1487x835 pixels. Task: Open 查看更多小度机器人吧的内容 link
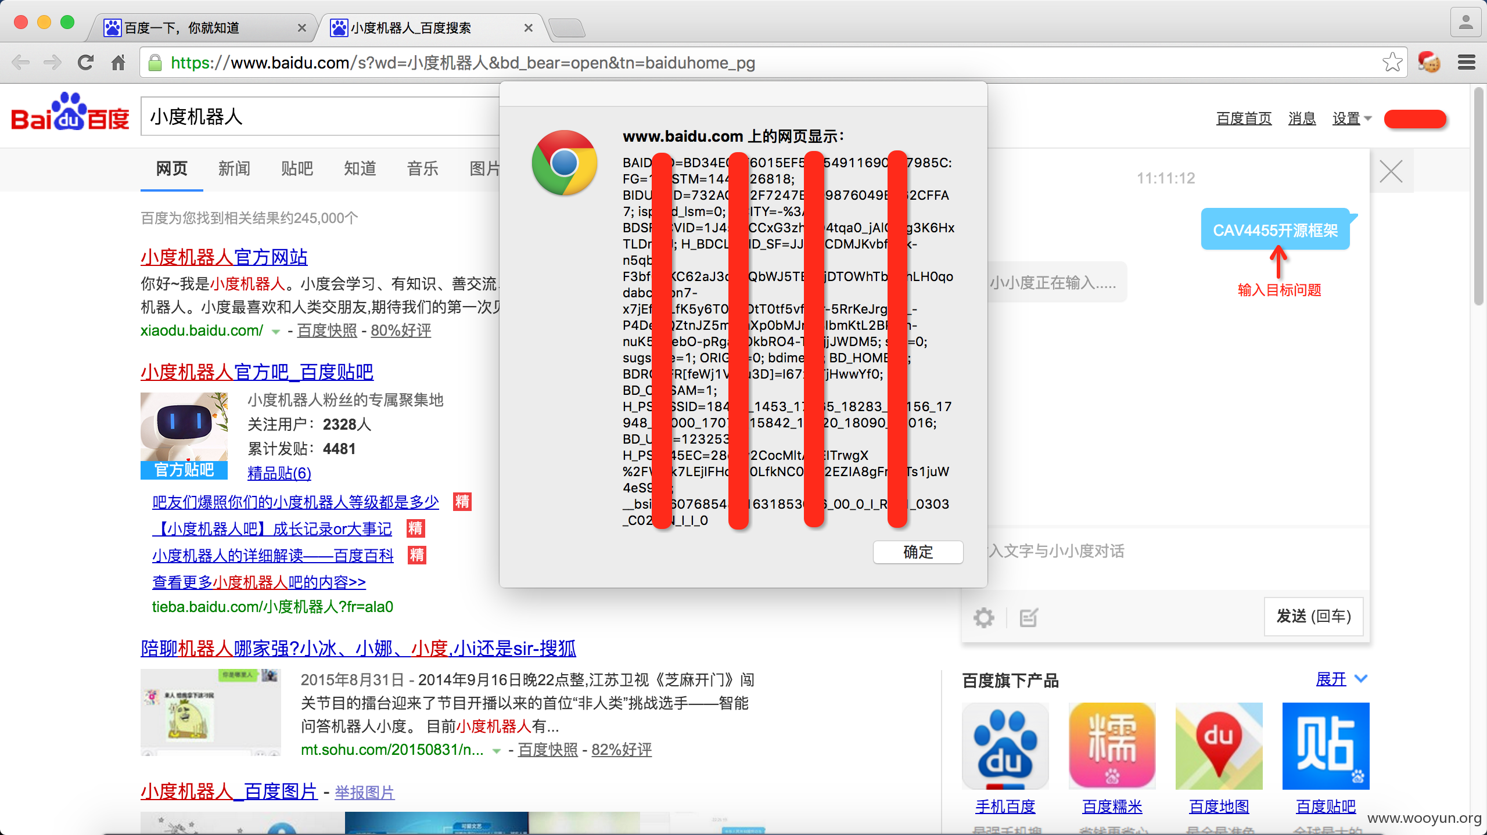[x=259, y=582]
